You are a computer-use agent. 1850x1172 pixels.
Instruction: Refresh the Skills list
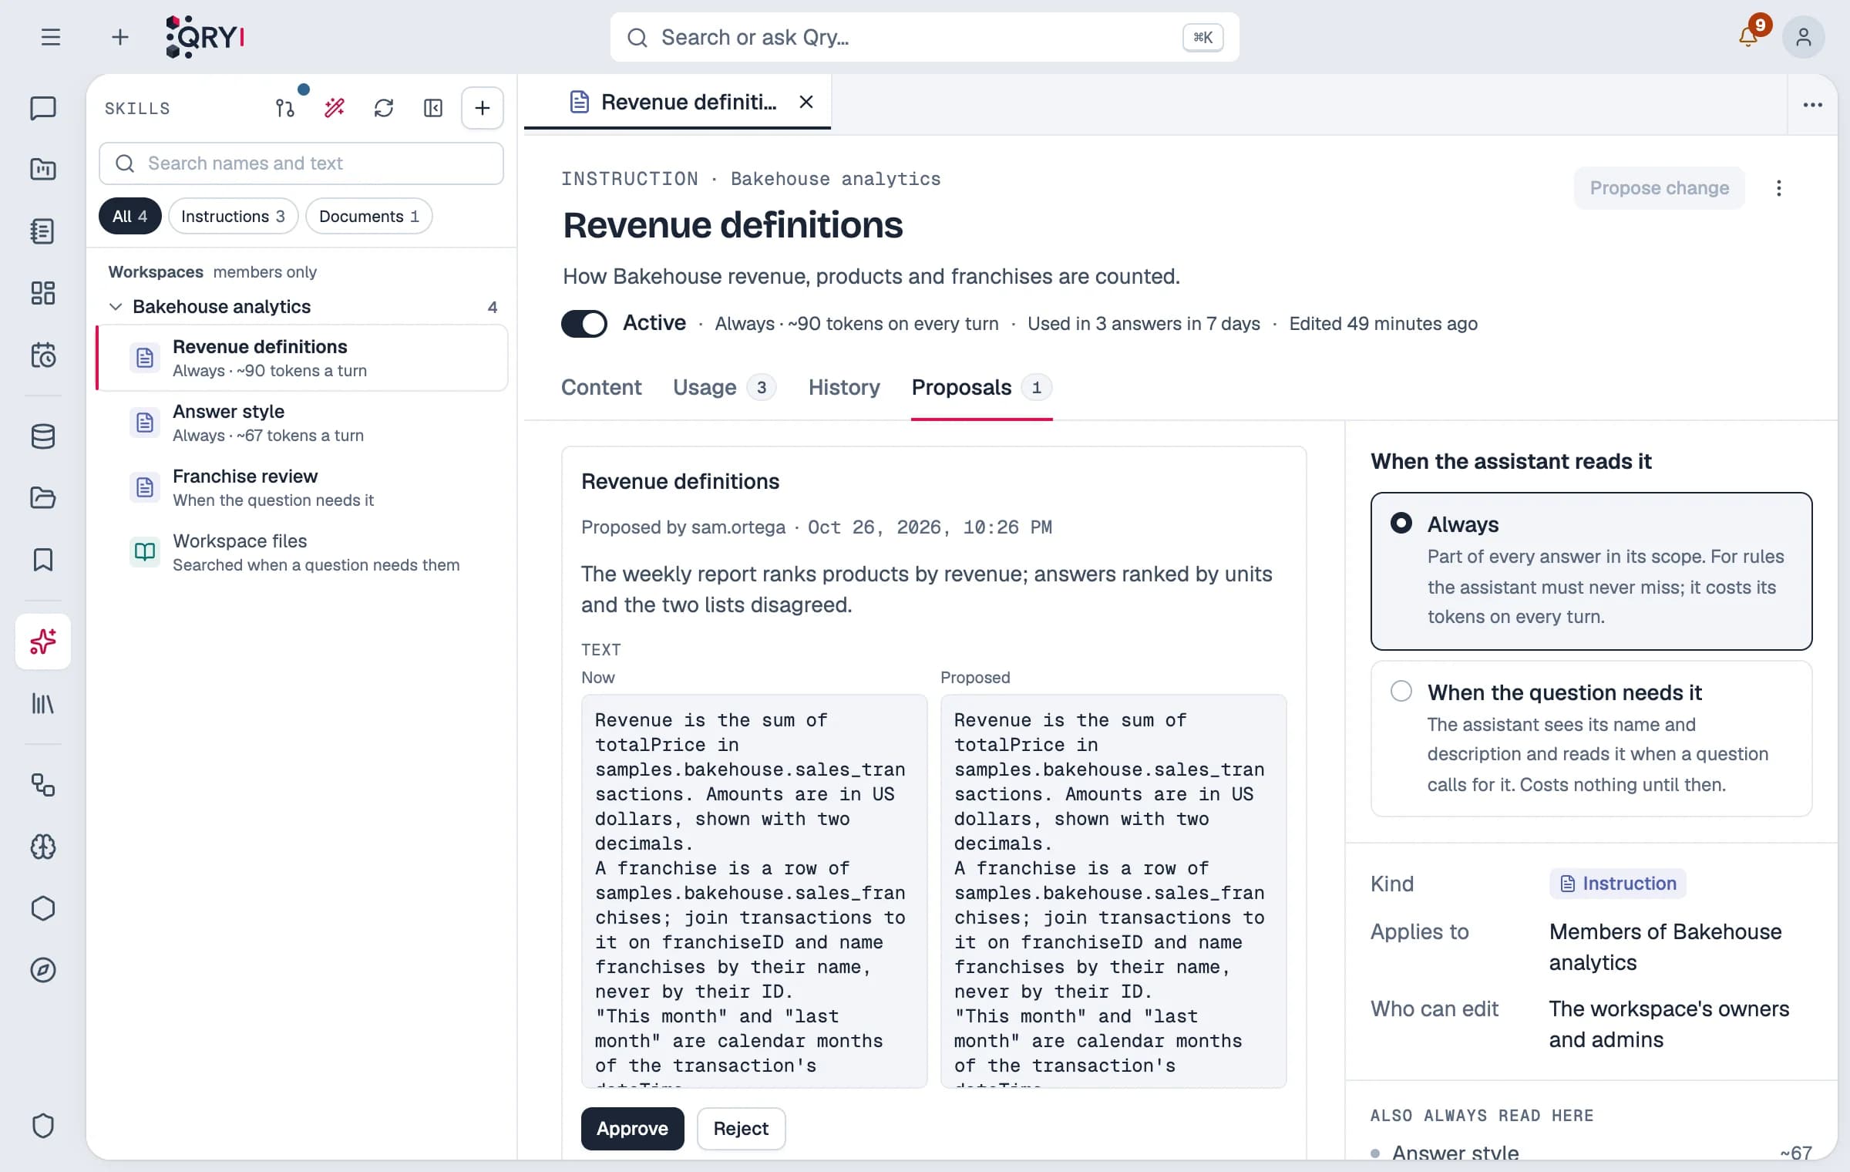coord(384,108)
